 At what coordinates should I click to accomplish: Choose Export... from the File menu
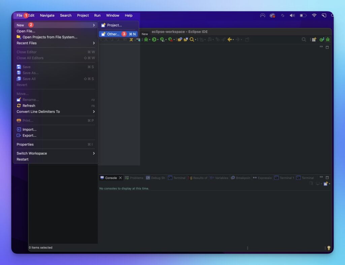tap(56, 135)
